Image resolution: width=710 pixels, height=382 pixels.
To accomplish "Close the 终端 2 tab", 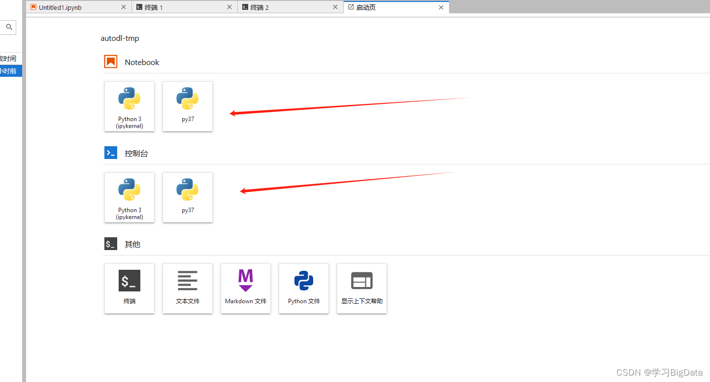I will click(x=335, y=7).
